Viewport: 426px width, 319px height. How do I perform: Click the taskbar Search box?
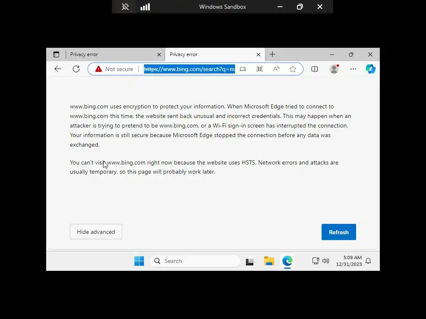[x=195, y=261]
